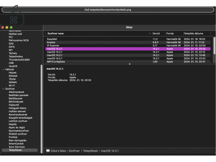Select Profilok in sidebar

tap(13, 137)
